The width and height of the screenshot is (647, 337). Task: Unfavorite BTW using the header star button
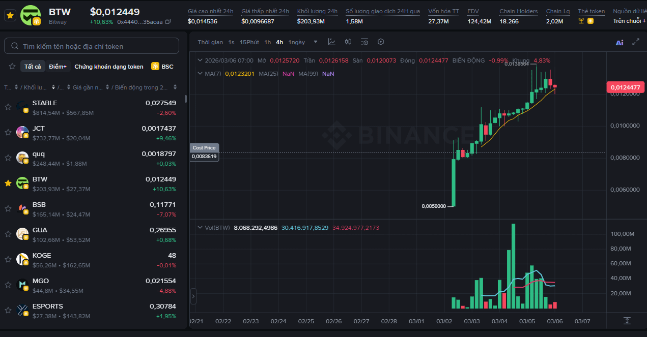10,15
